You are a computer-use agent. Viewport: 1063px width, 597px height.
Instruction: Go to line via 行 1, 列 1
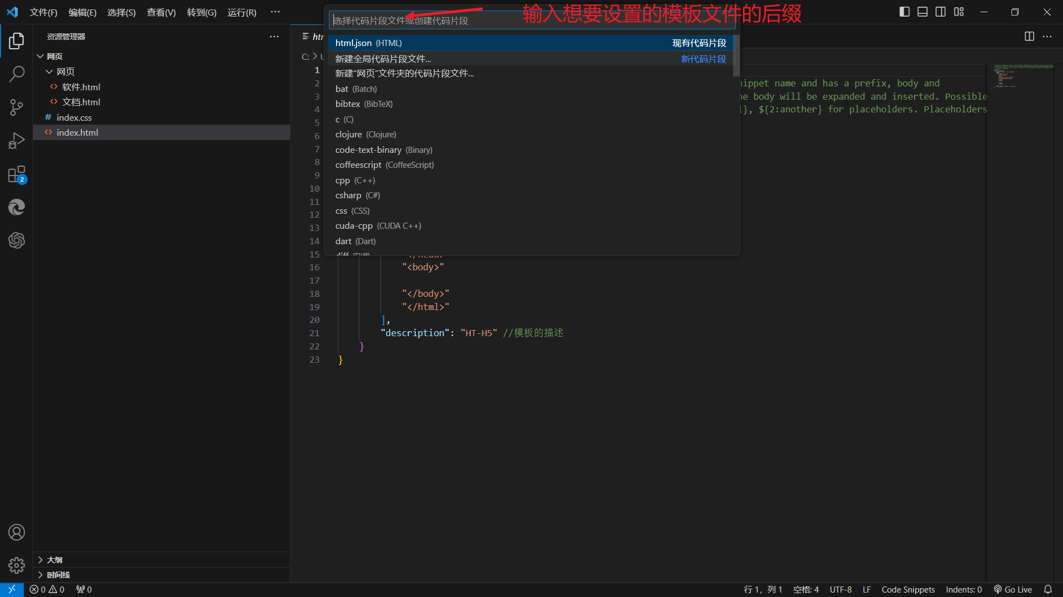tap(762, 589)
